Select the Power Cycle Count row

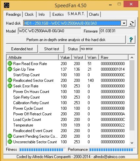click(68, 108)
